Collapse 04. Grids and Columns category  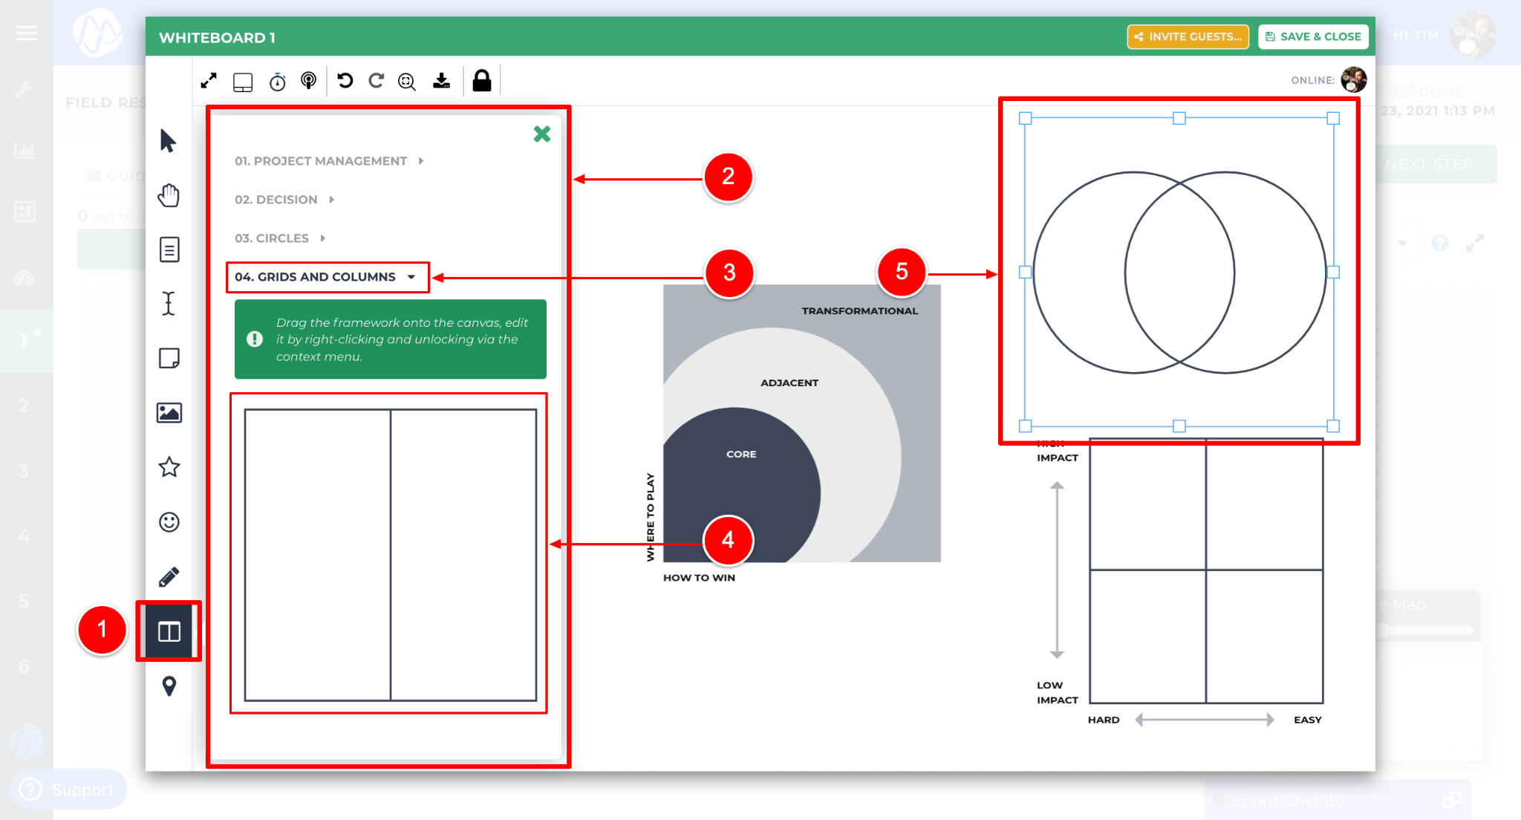[x=325, y=277]
